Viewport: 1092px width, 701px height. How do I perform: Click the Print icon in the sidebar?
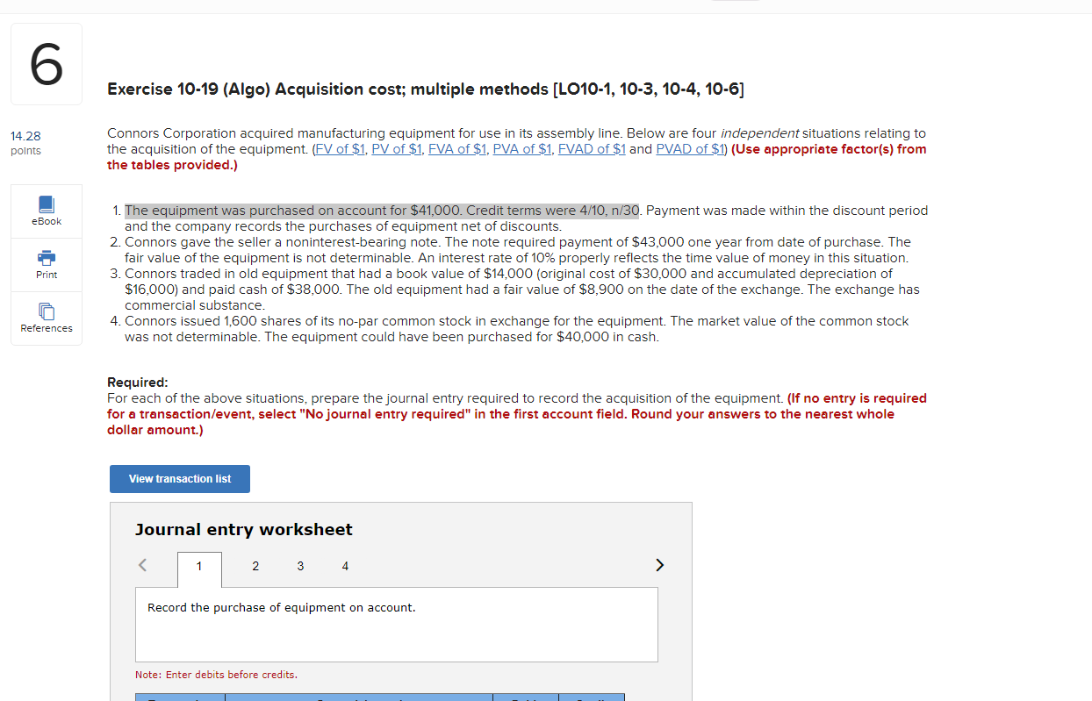pyautogui.click(x=46, y=264)
